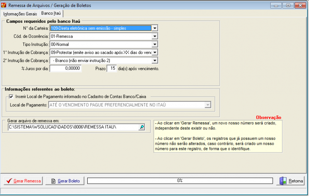309x196 pixels.
Task: Click 'Informações referentes ao boleto' heading
Action: [40, 89]
